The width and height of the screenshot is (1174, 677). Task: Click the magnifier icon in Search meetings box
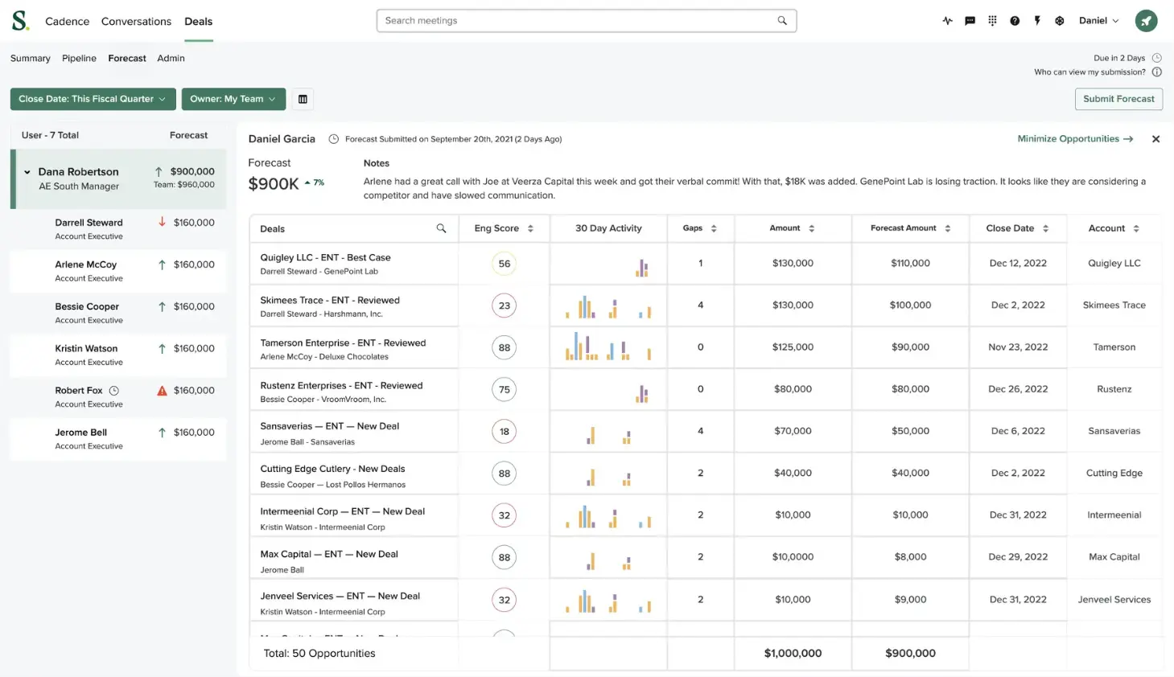point(782,21)
